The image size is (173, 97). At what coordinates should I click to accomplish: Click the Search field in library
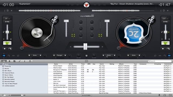(160, 61)
